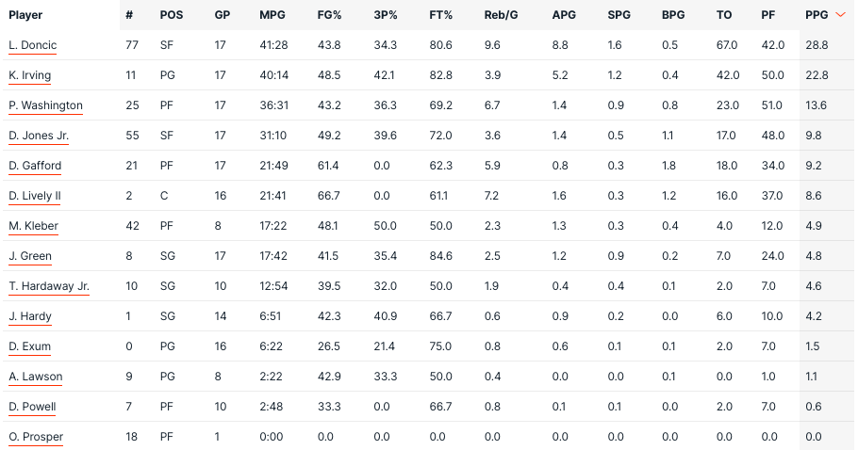Select T. Hardaway Jr. link
This screenshot has width=858, height=450.
(x=49, y=286)
